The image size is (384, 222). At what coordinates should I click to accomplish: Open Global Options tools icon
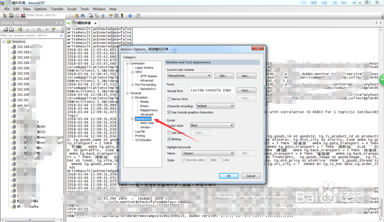coord(116,16)
